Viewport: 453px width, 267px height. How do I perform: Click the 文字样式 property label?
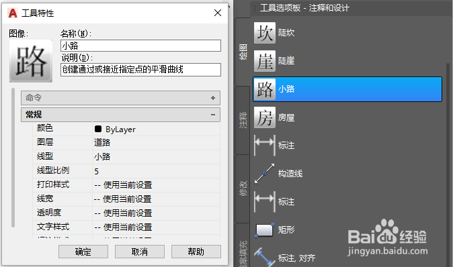coord(53,227)
